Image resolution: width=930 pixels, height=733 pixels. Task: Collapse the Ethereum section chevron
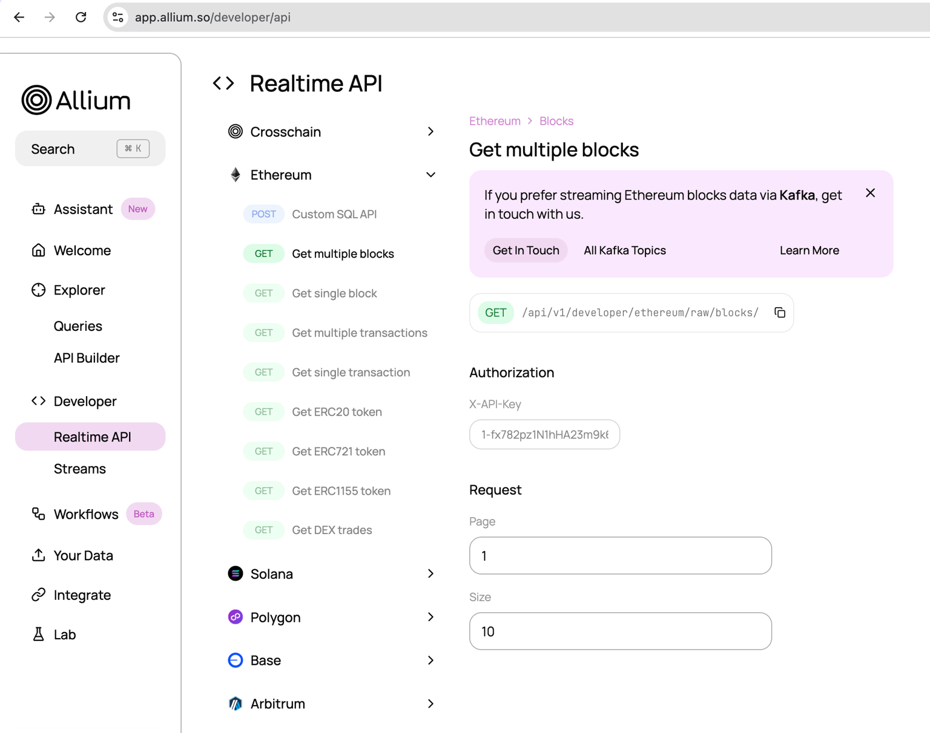click(x=430, y=175)
